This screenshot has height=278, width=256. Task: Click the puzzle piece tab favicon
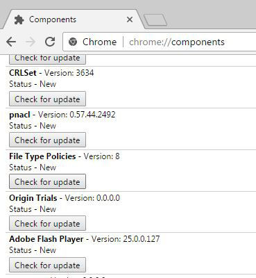[x=19, y=20]
